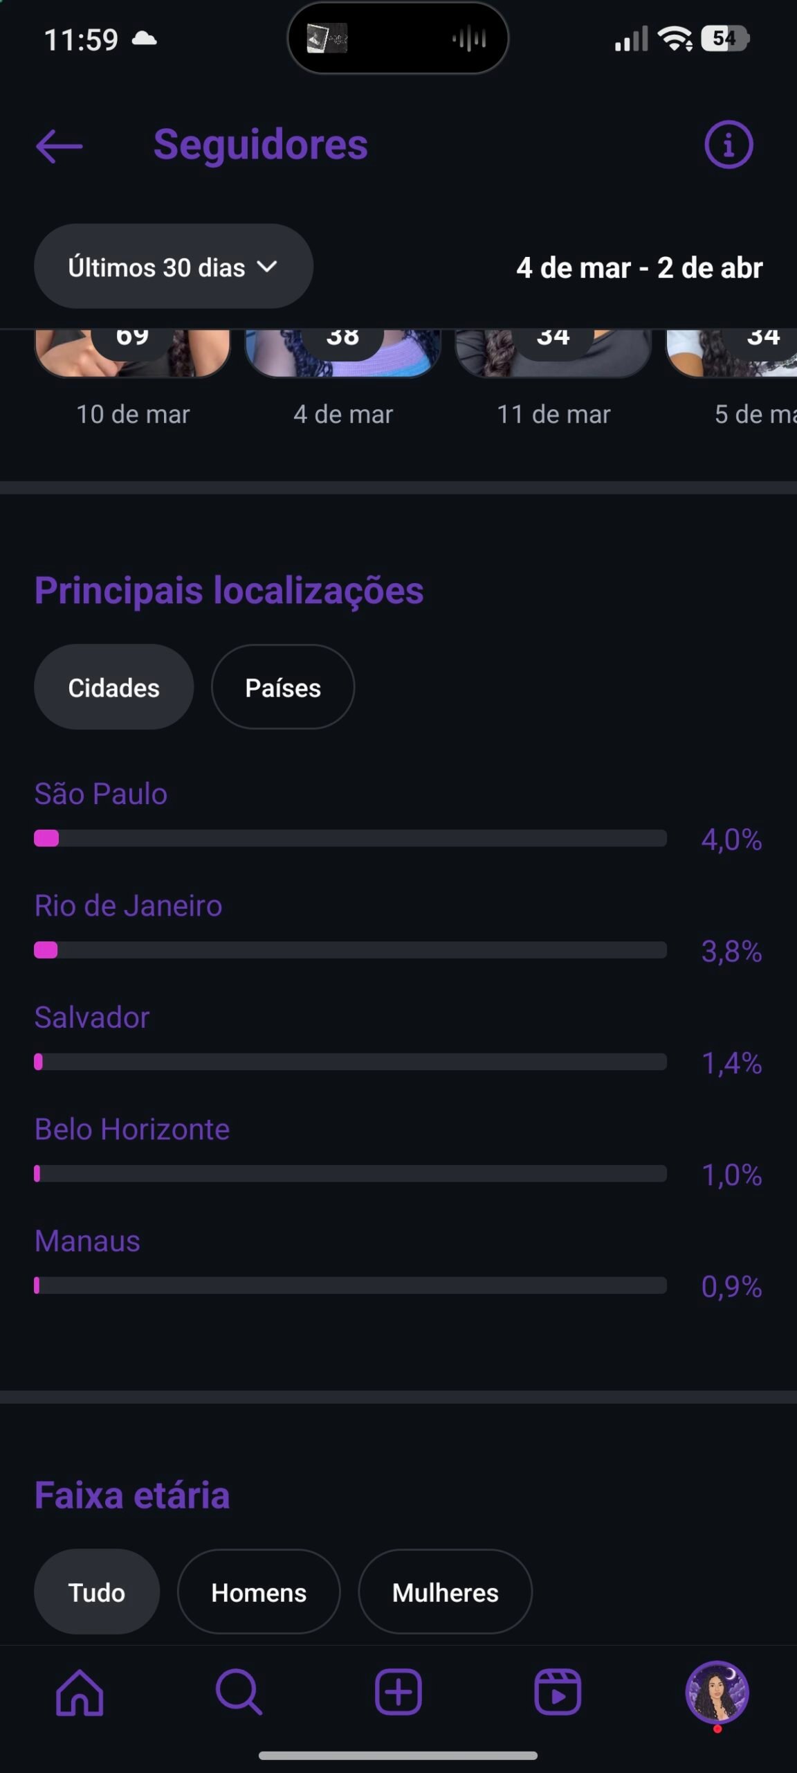
Task: Filter age range by Mulheres
Action: coord(445,1592)
